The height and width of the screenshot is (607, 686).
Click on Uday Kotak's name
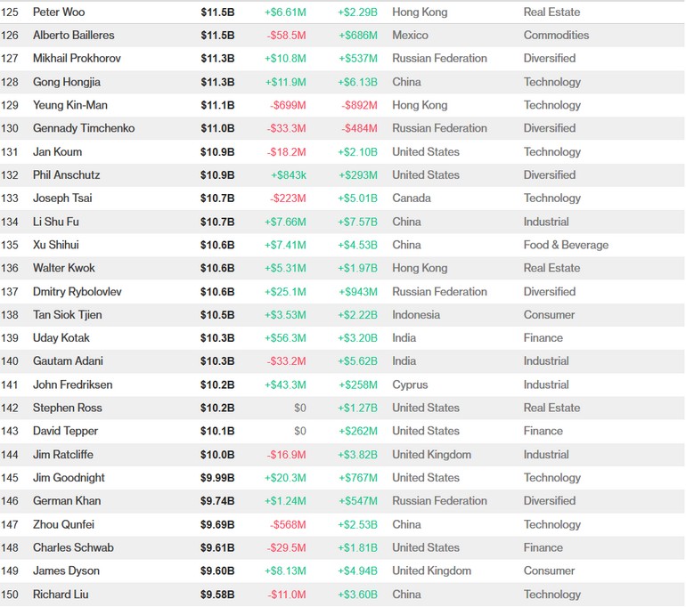(61, 338)
